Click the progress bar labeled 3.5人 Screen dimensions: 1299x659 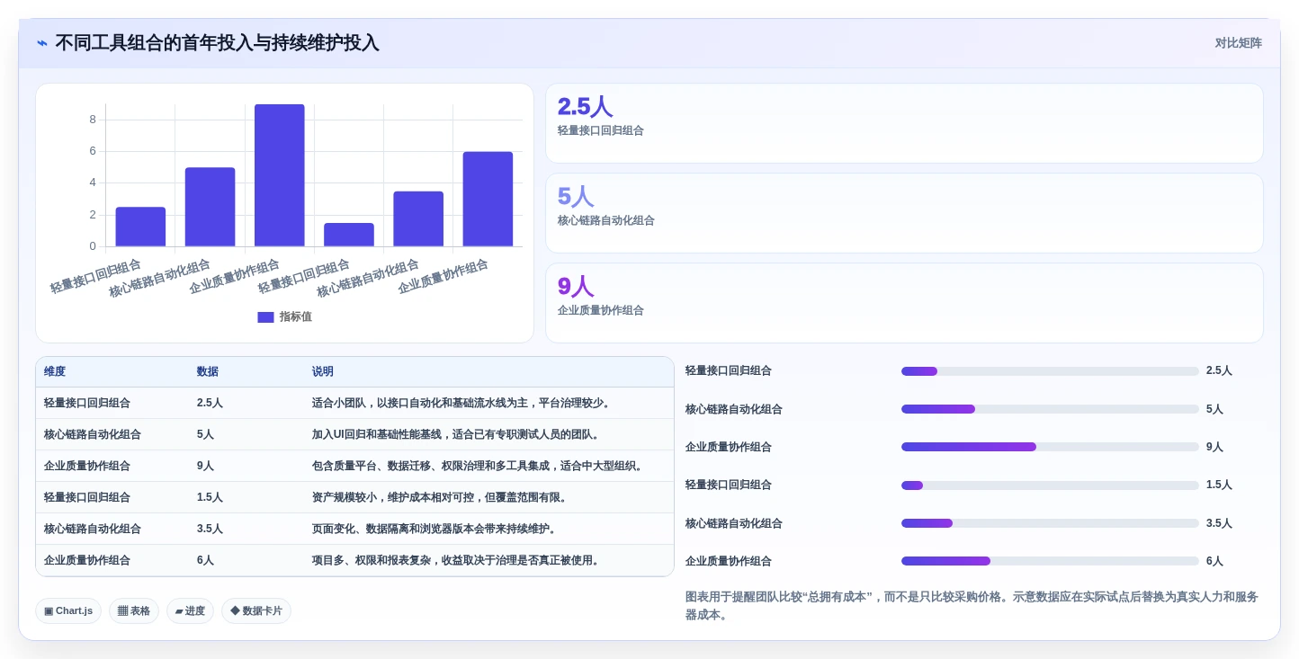tap(1050, 523)
